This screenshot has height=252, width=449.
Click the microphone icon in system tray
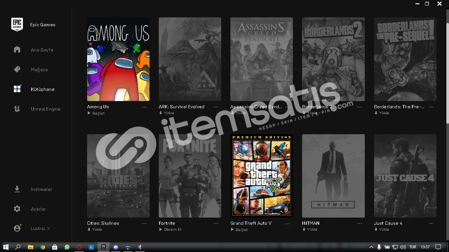tap(379, 247)
